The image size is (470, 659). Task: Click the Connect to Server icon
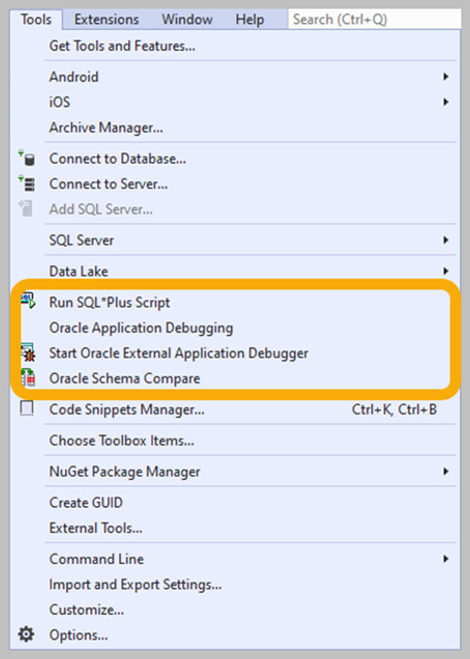[27, 183]
